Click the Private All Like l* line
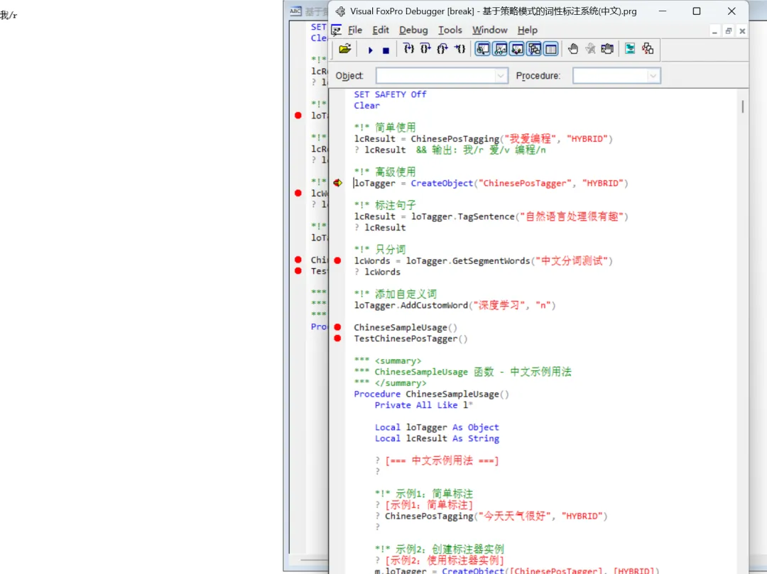This screenshot has width=767, height=574. pyautogui.click(x=423, y=405)
